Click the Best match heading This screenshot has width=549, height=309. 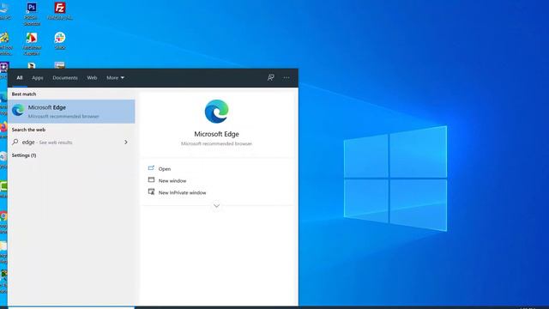pos(24,94)
